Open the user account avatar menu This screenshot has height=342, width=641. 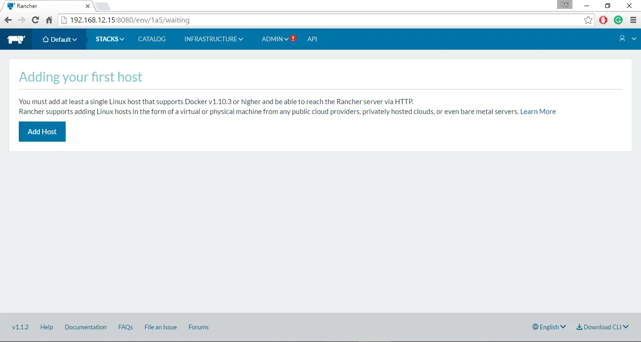point(627,39)
